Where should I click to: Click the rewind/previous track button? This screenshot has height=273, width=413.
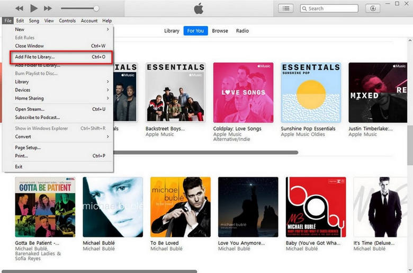click(19, 8)
